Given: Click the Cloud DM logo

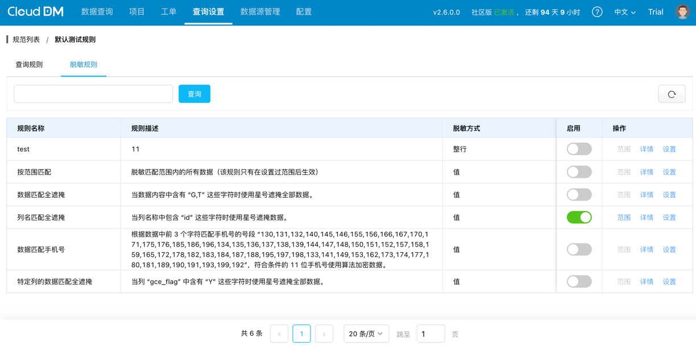Looking at the screenshot, I should point(35,12).
